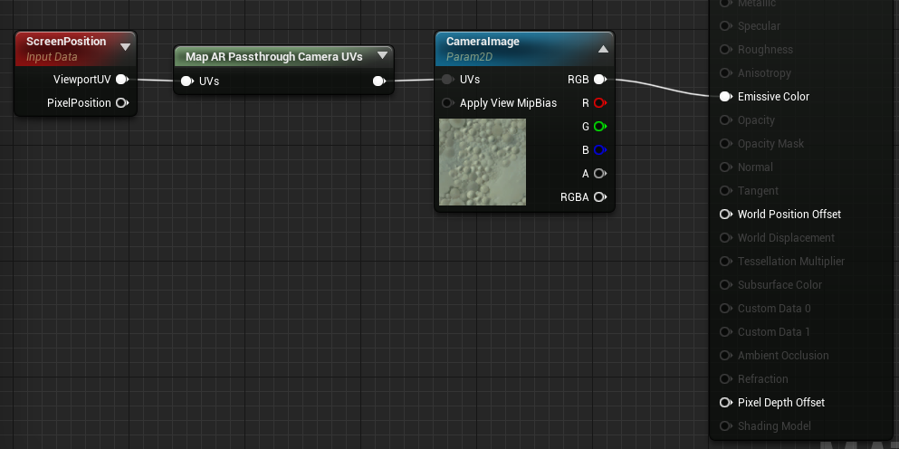This screenshot has width=899, height=449.
Task: Click the blue B output pin
Action: tap(599, 149)
